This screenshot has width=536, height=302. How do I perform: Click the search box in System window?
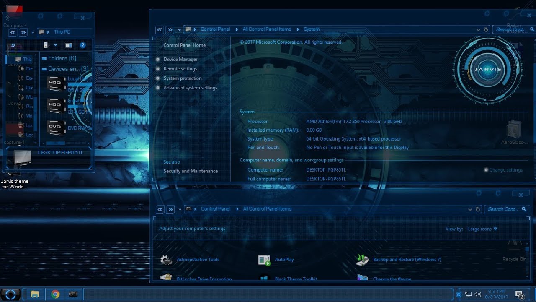point(514,30)
